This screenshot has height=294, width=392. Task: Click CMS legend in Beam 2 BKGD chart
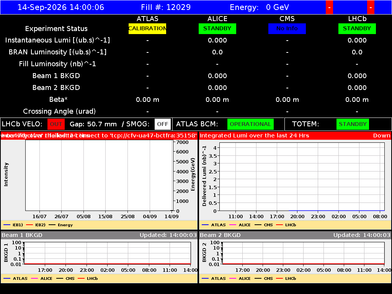[264, 279]
